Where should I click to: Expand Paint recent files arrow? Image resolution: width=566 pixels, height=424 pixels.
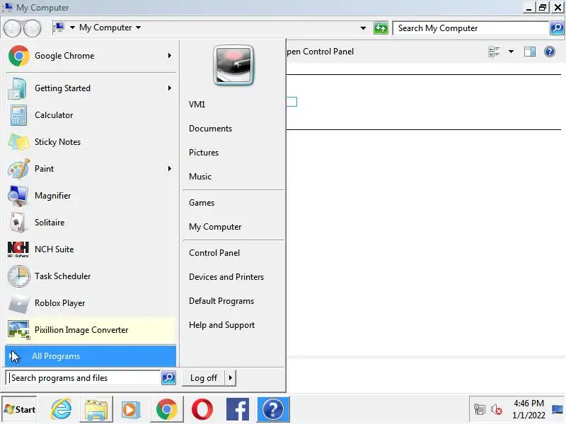pos(169,168)
